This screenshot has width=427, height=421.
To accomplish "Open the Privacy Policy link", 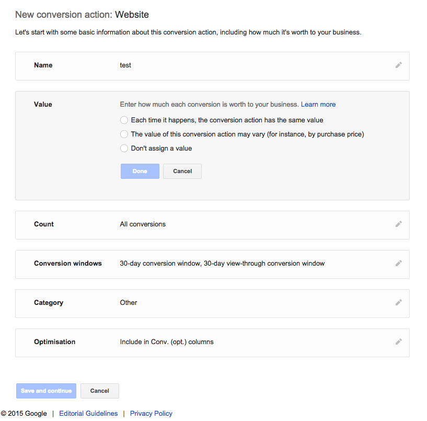I will 151,413.
